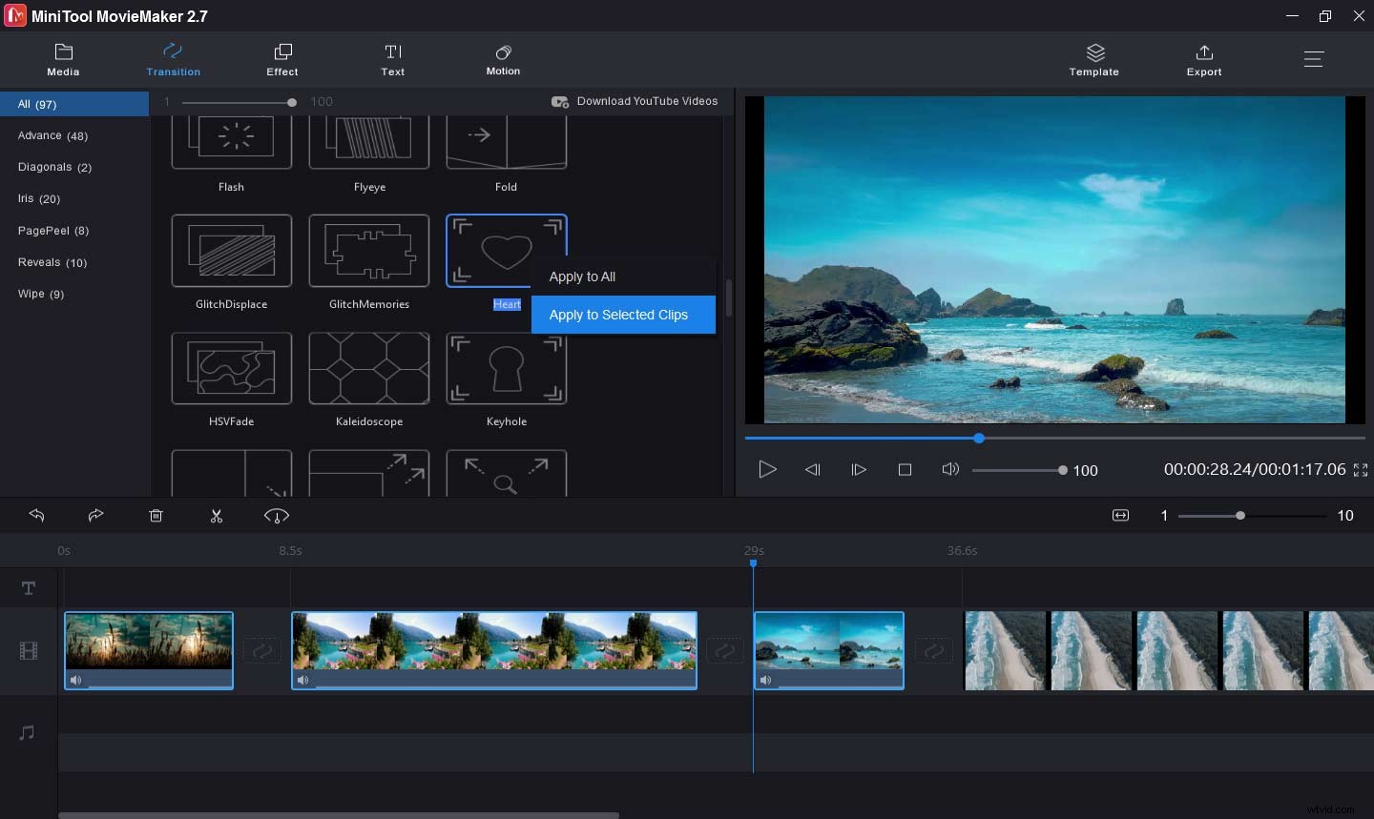
Task: Choose Apply to Selected Clips
Action: (618, 315)
